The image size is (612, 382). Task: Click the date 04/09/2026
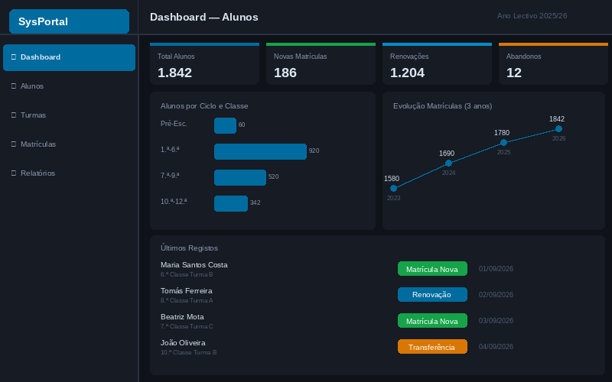496,347
